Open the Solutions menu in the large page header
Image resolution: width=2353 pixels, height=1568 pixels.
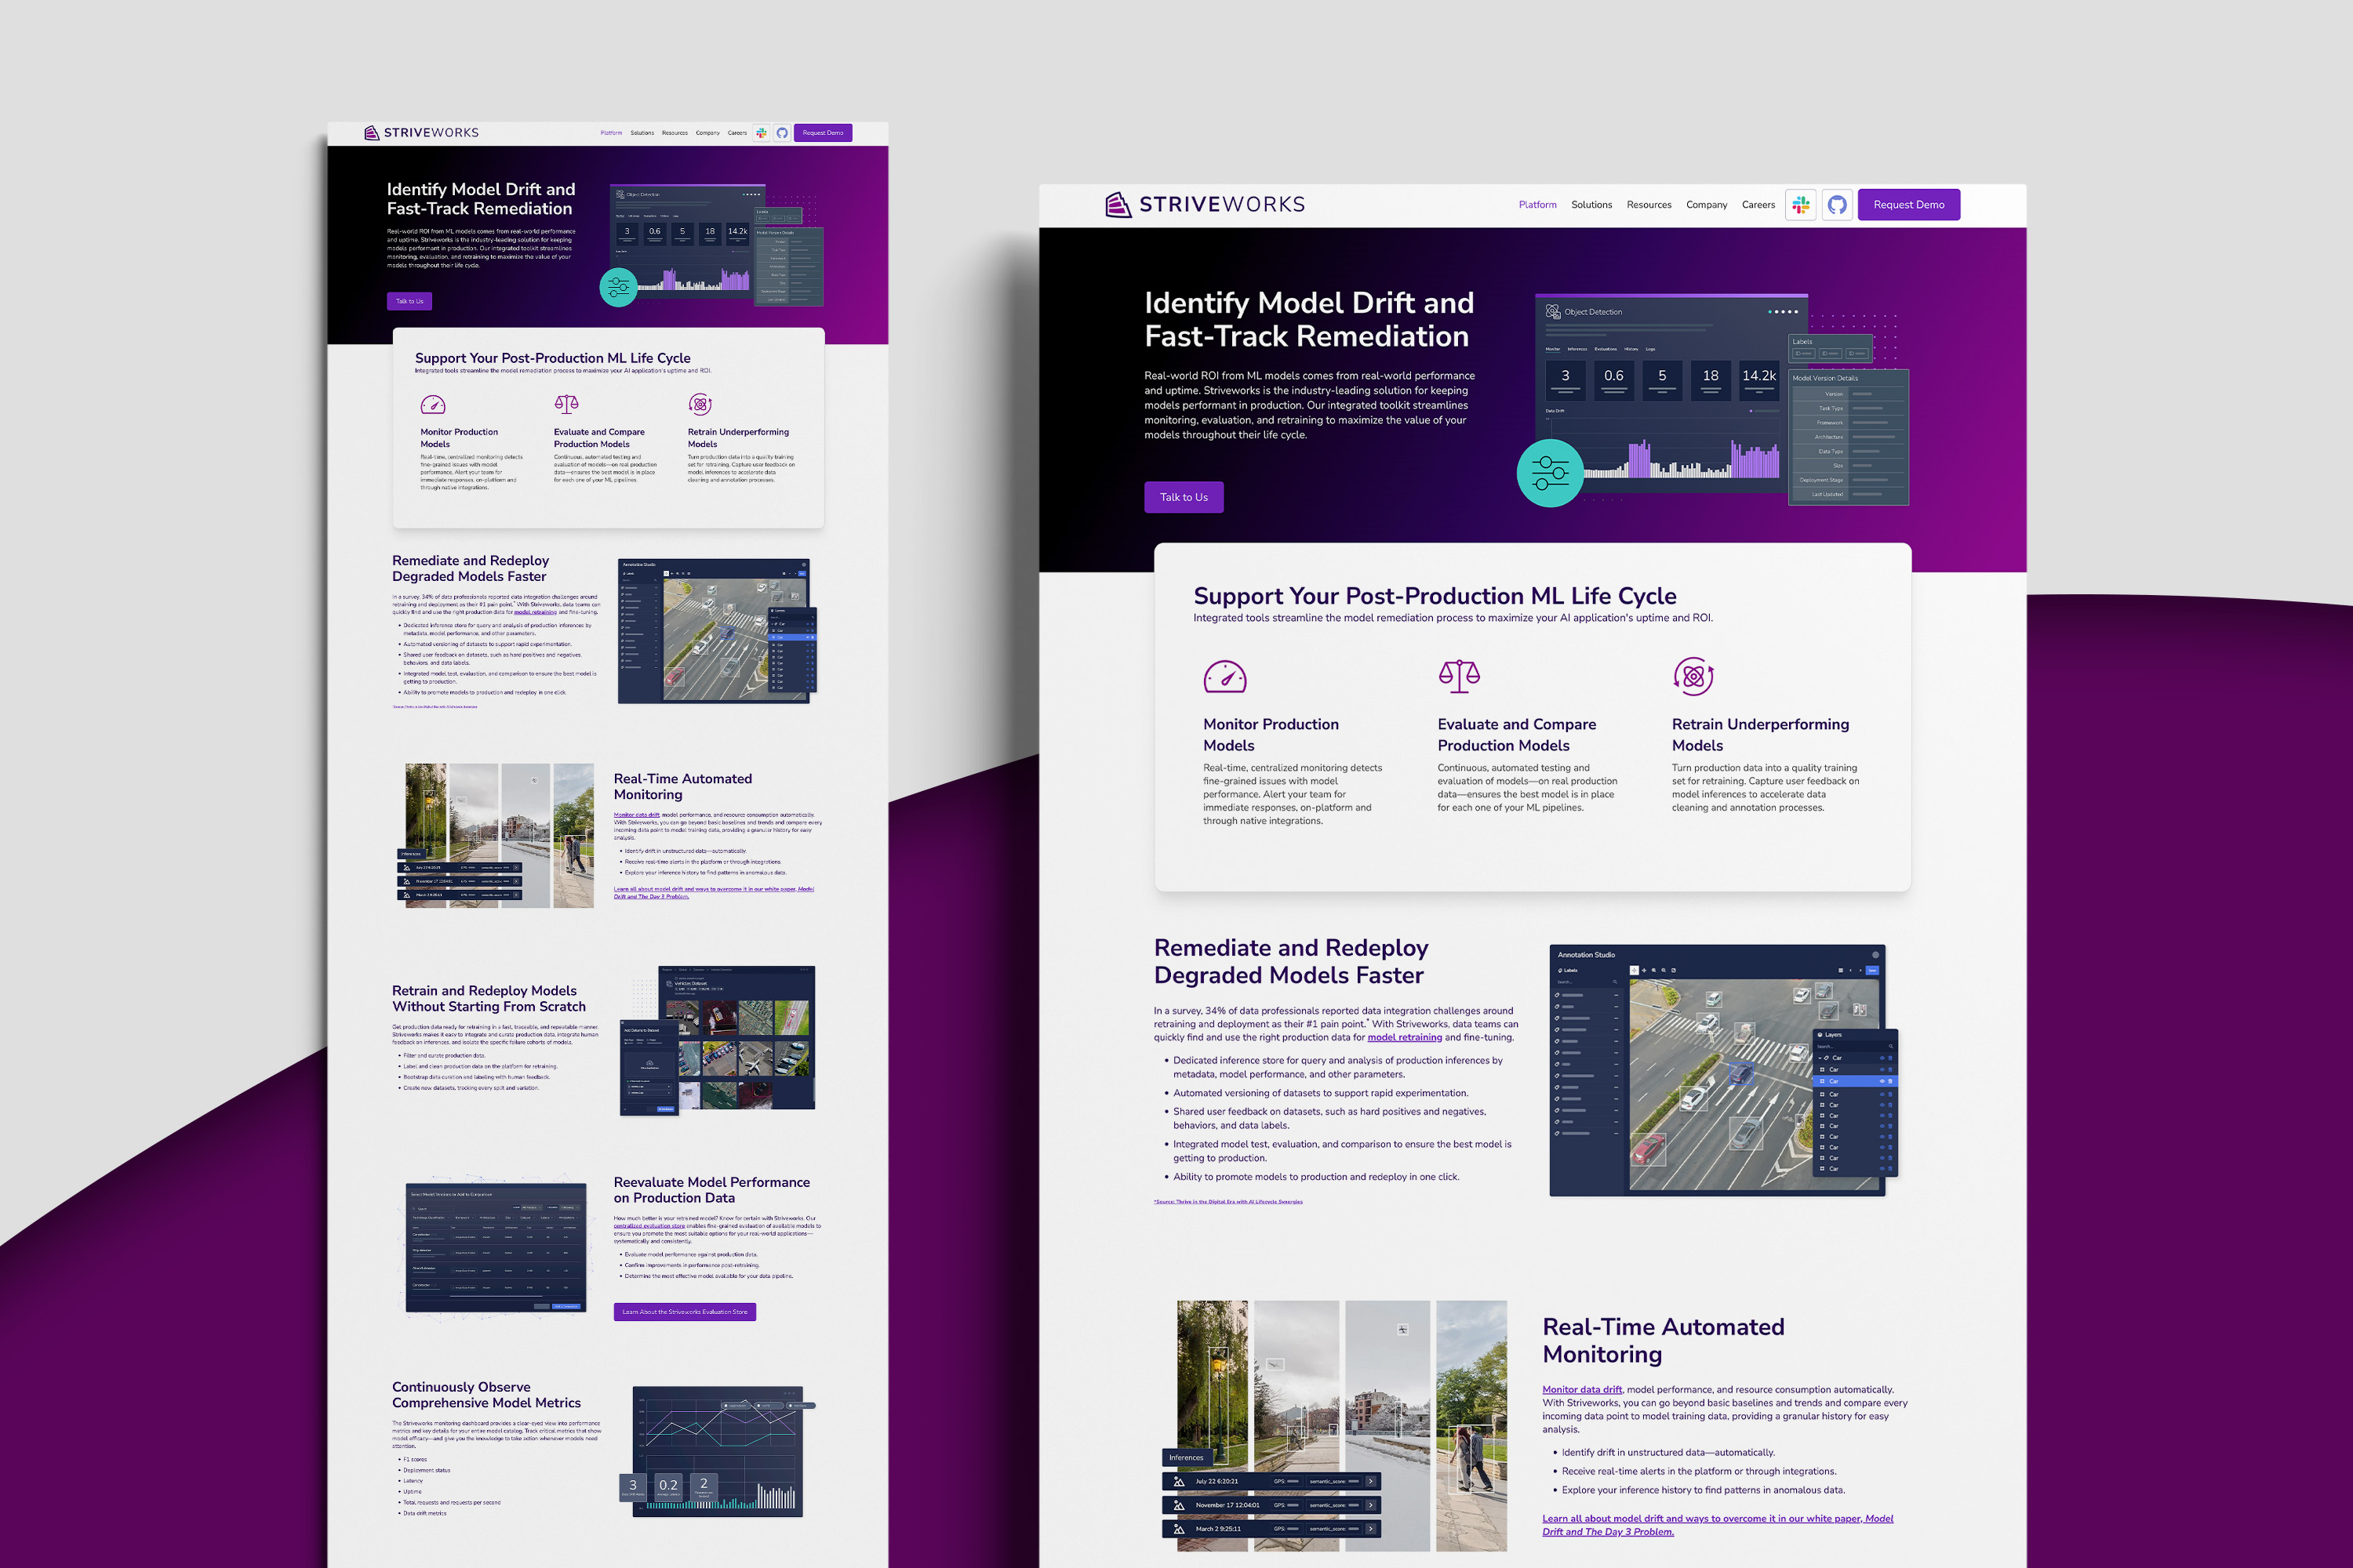[1591, 205]
